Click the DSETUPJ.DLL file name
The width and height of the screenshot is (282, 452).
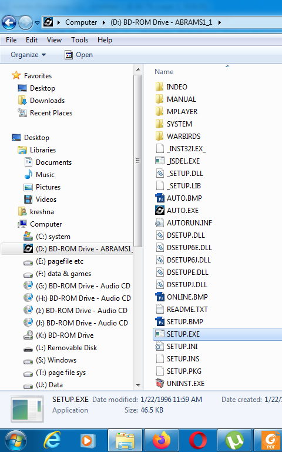coord(187,285)
